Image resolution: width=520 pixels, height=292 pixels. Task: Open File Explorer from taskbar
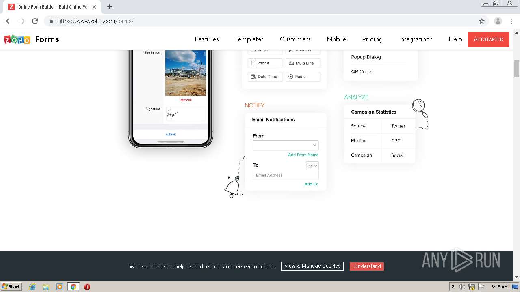pyautogui.click(x=46, y=287)
